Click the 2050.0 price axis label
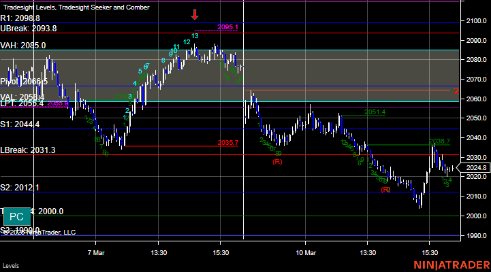Viewport: 491px width, 272px height. (x=476, y=118)
